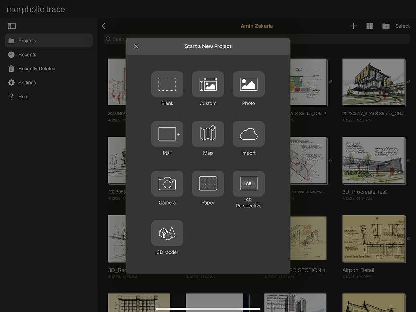This screenshot has width=416, height=312.
Task: Go back using the left chevron
Action: [103, 26]
